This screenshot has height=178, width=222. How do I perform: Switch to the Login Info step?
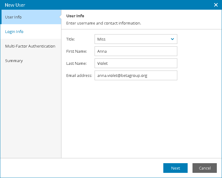(14, 31)
